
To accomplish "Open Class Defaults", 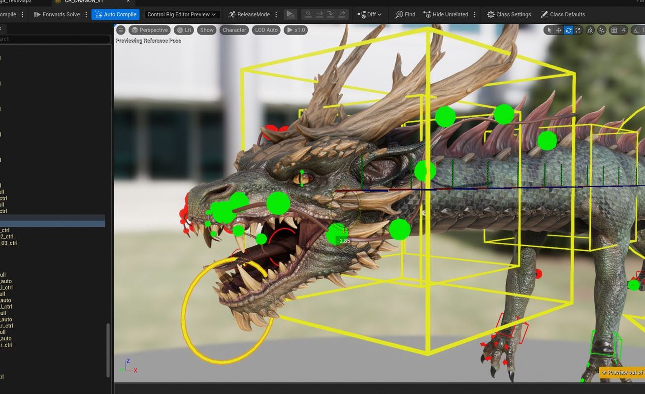I will pyautogui.click(x=562, y=14).
